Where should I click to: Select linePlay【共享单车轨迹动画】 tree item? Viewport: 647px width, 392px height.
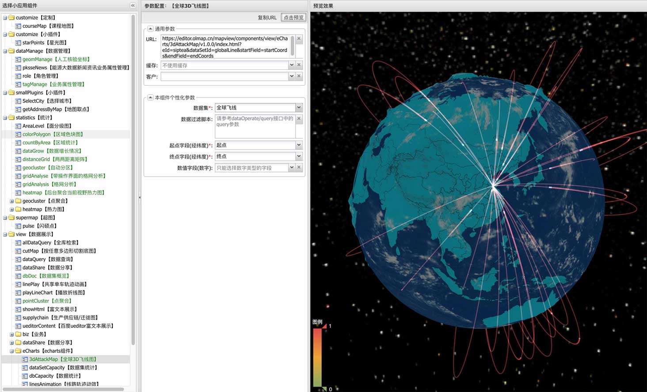click(x=54, y=284)
